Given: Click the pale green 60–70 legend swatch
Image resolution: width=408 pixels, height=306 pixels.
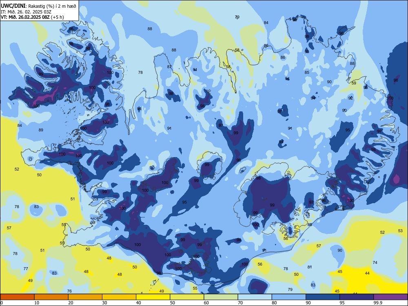Looking at the screenshot, I should [x=221, y=297].
